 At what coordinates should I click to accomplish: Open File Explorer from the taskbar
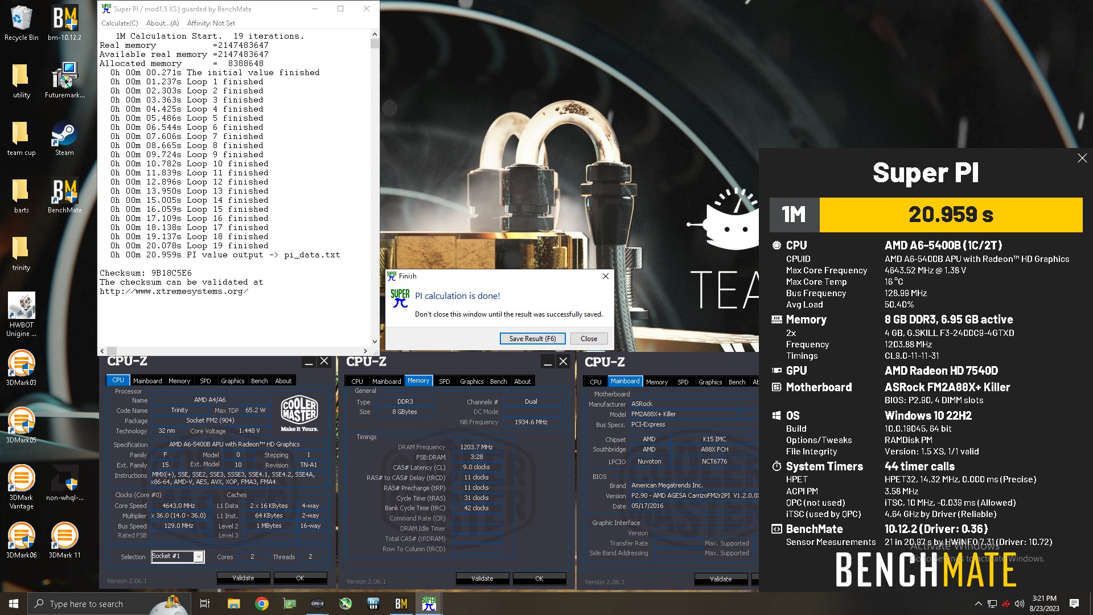(x=233, y=604)
